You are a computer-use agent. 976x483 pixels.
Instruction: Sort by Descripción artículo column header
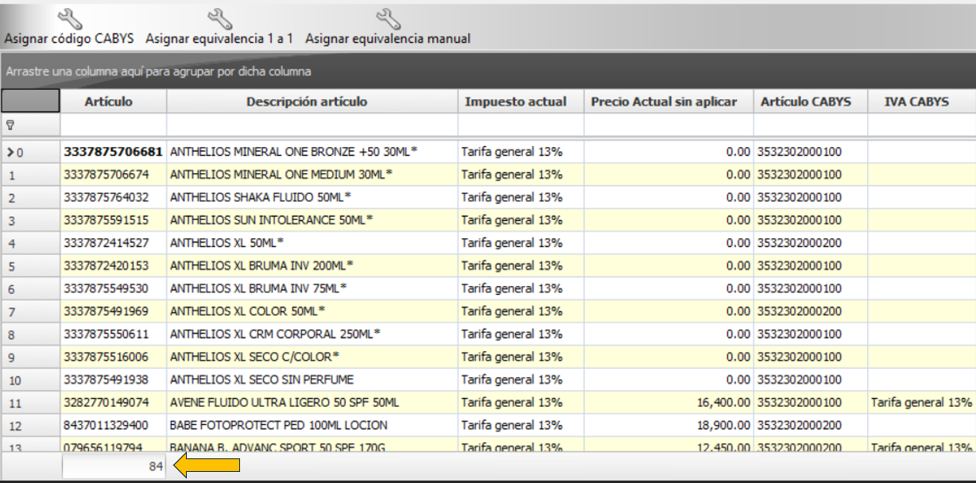pyautogui.click(x=307, y=102)
